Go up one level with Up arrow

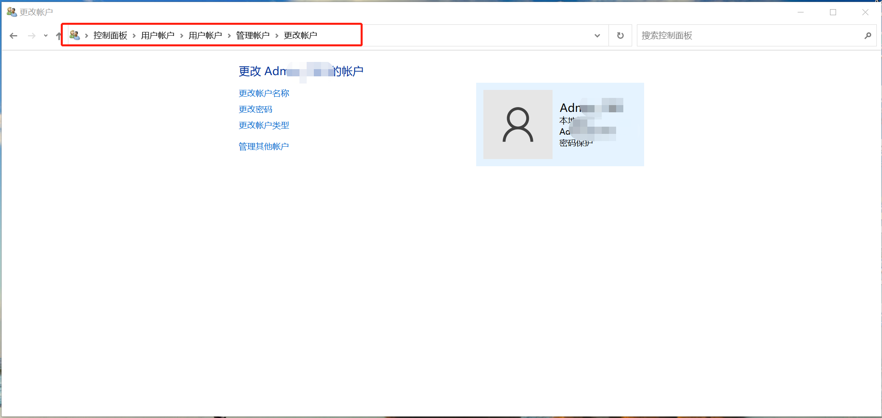[x=58, y=36]
